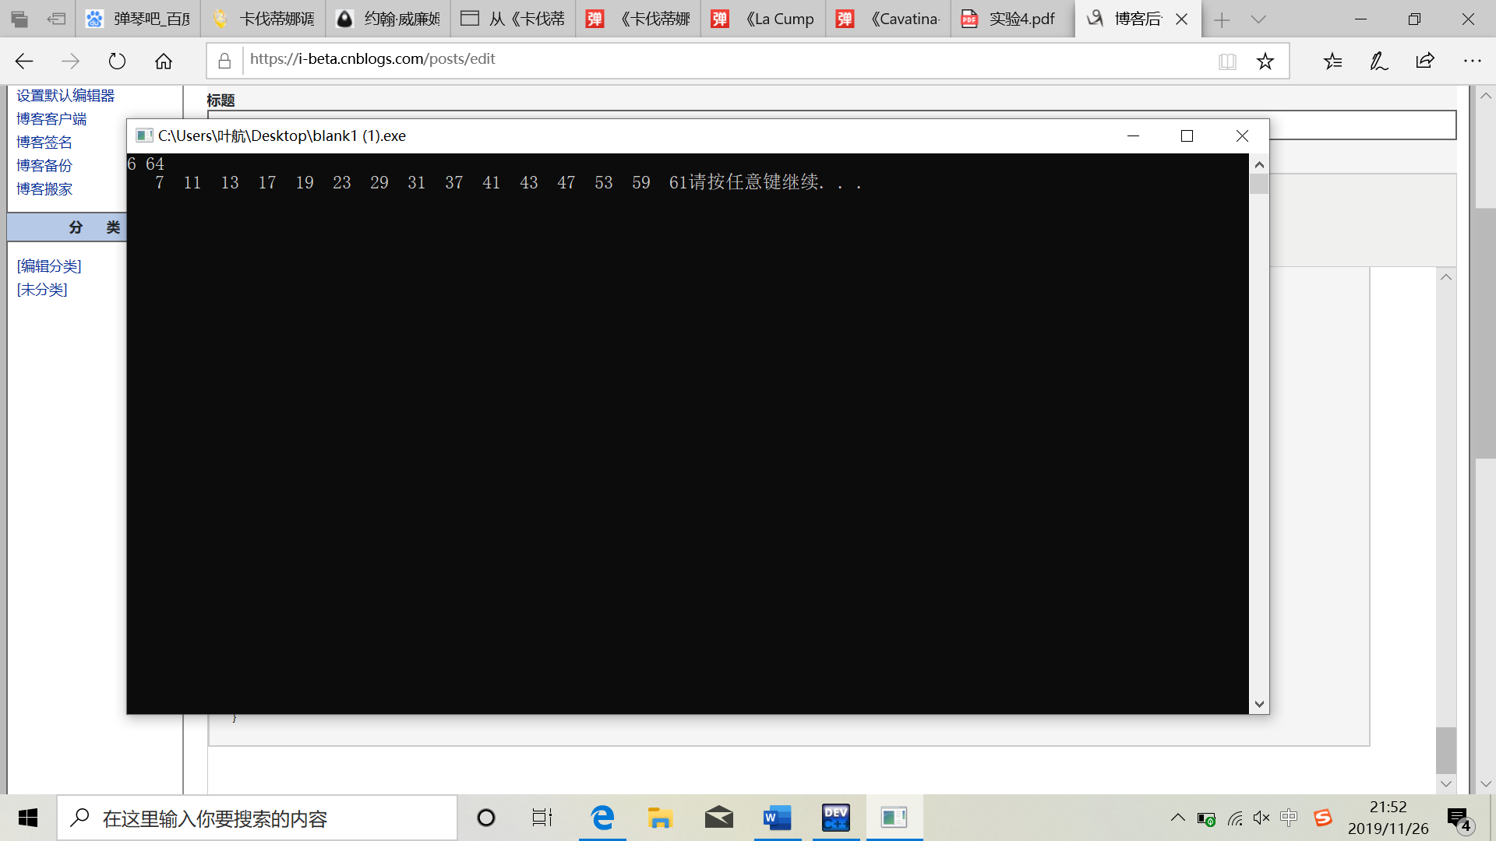Viewport: 1496px width, 841px height.
Task: Click the Share page icon
Action: (1425, 61)
